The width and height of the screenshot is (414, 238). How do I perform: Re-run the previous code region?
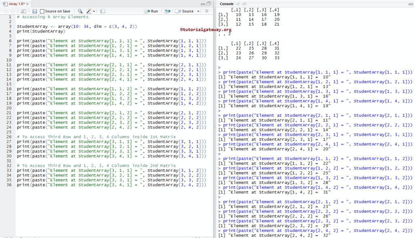(x=167, y=11)
